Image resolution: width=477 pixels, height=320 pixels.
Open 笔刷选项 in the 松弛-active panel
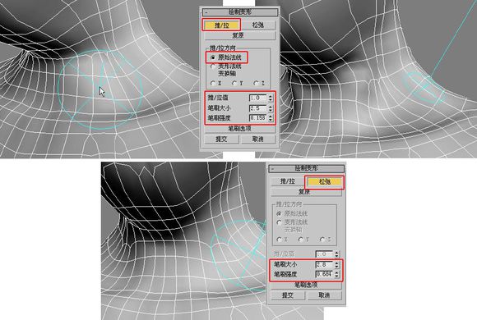306,285
